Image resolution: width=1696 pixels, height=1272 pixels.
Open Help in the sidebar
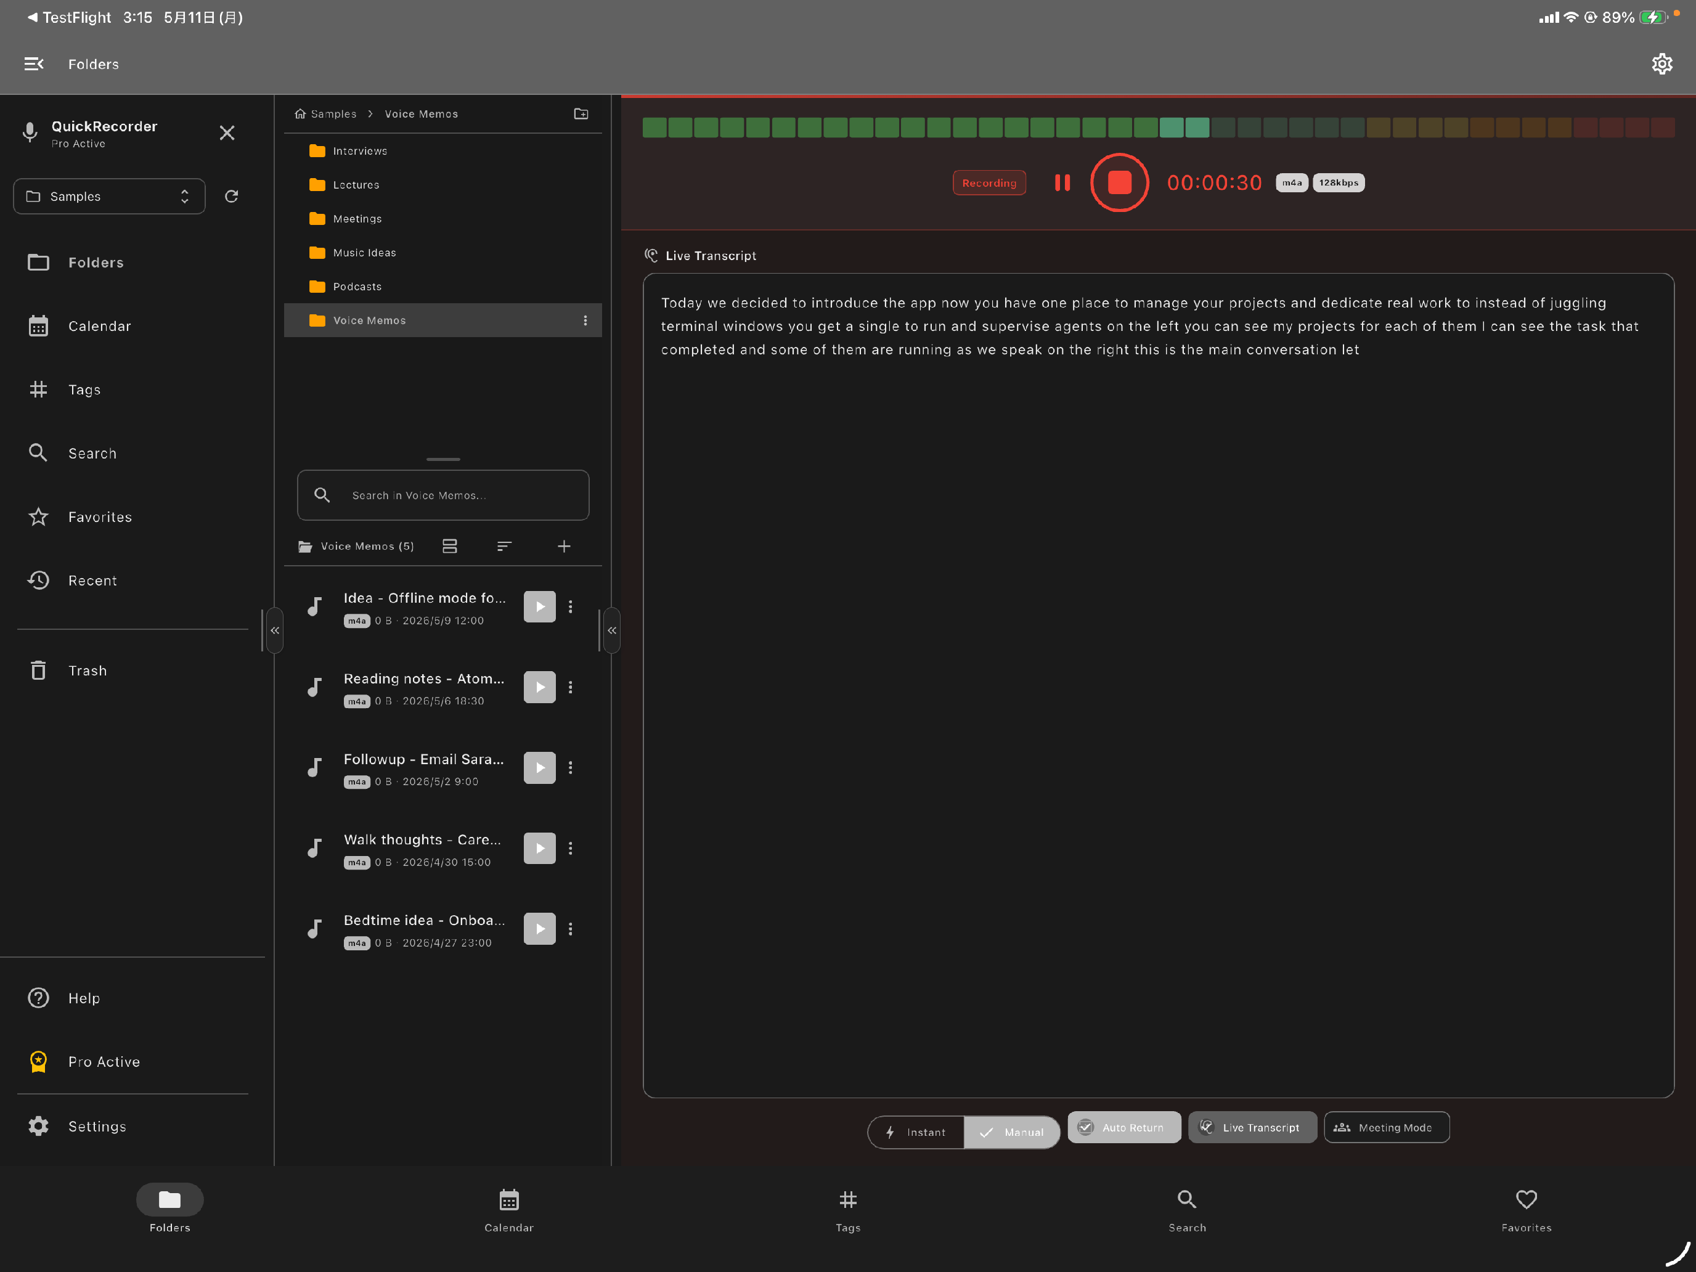(132, 998)
